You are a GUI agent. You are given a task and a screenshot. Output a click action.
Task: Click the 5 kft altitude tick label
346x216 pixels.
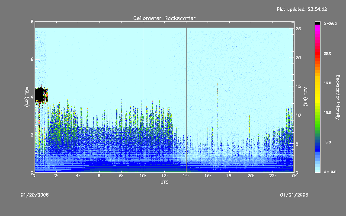pyautogui.click(x=297, y=144)
